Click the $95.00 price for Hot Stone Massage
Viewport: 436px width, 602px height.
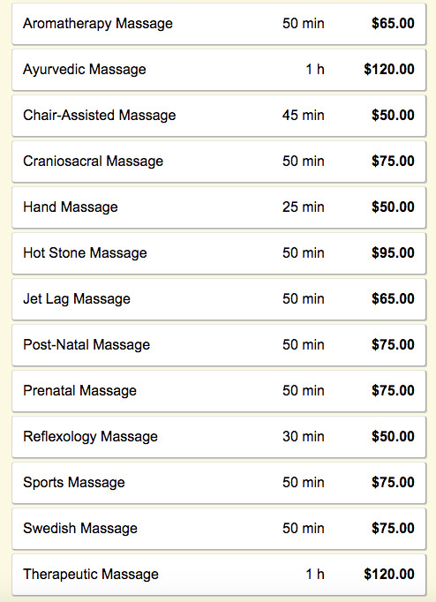(x=393, y=253)
